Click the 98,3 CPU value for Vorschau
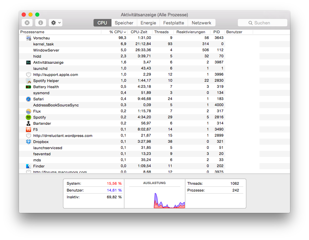Screen dimensions: 309x240 (x=122, y=38)
